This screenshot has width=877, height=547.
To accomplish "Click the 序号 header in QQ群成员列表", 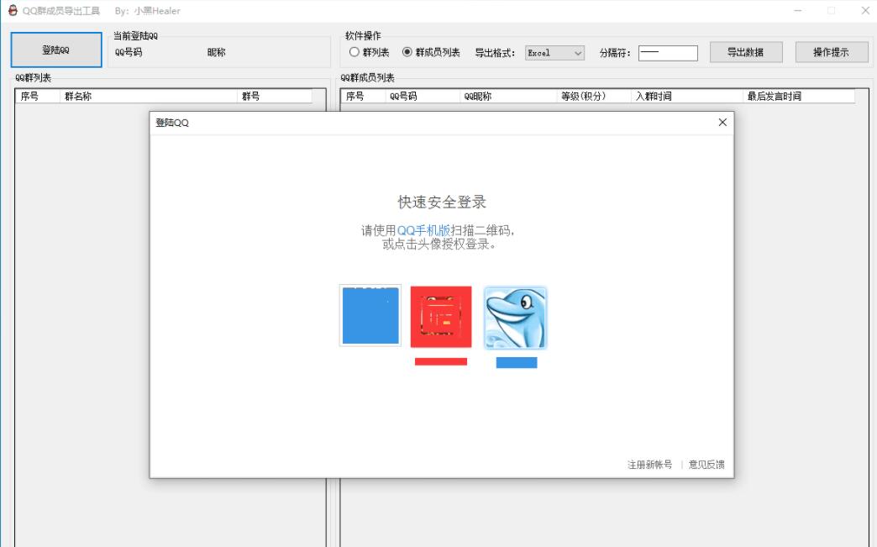I will (x=363, y=96).
